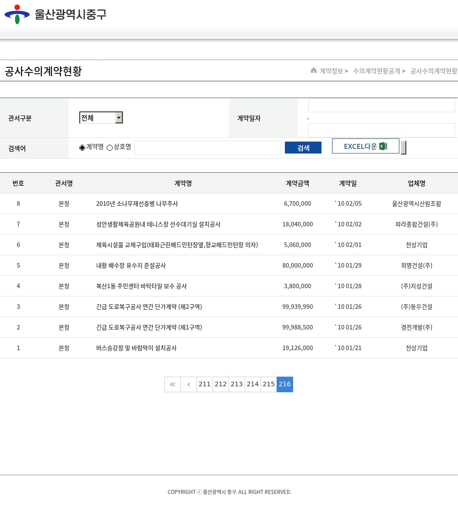Click the search keyword text field

pyautogui.click(x=207, y=148)
